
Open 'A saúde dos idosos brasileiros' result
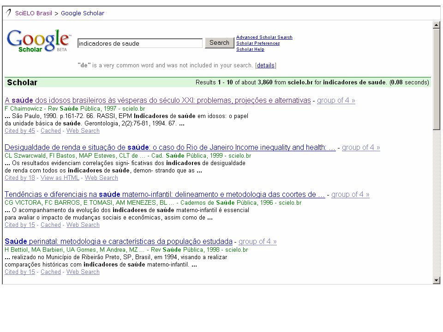click(x=158, y=100)
